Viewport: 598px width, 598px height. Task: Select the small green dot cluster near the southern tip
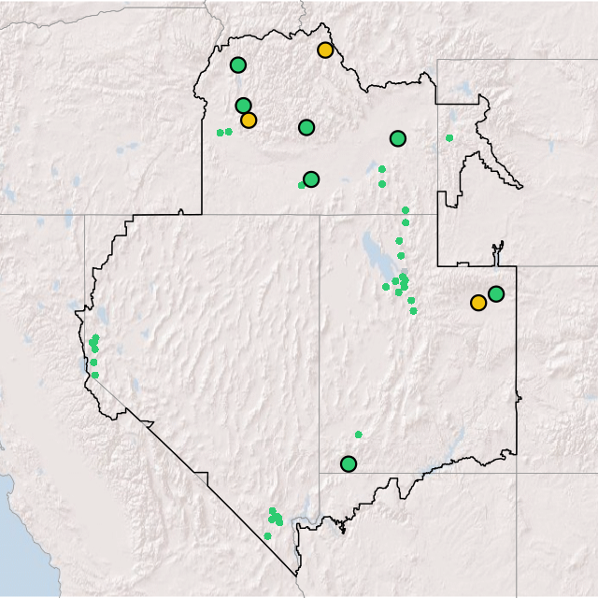276,517
